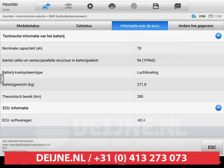
Task: Click the network globe status icon
Action: tap(194, 16)
